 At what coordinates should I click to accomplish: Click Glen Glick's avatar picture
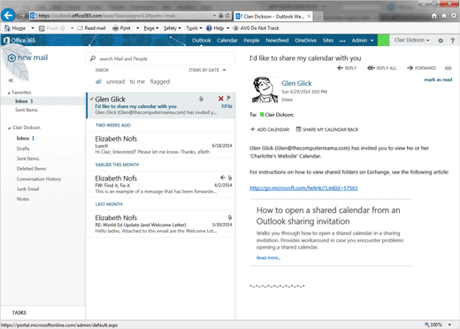click(264, 89)
